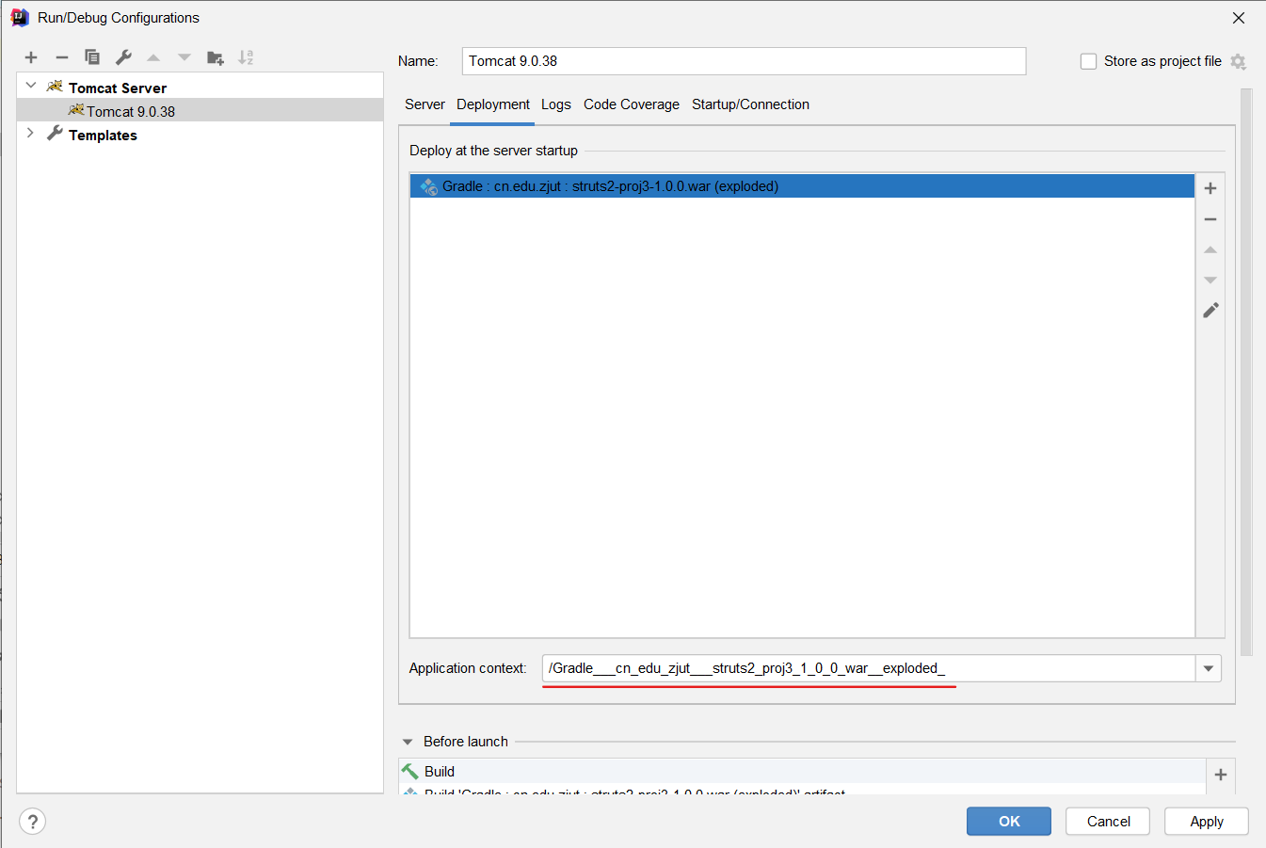This screenshot has height=848, width=1266.
Task: Create new folder for configurations
Action: coord(216,57)
